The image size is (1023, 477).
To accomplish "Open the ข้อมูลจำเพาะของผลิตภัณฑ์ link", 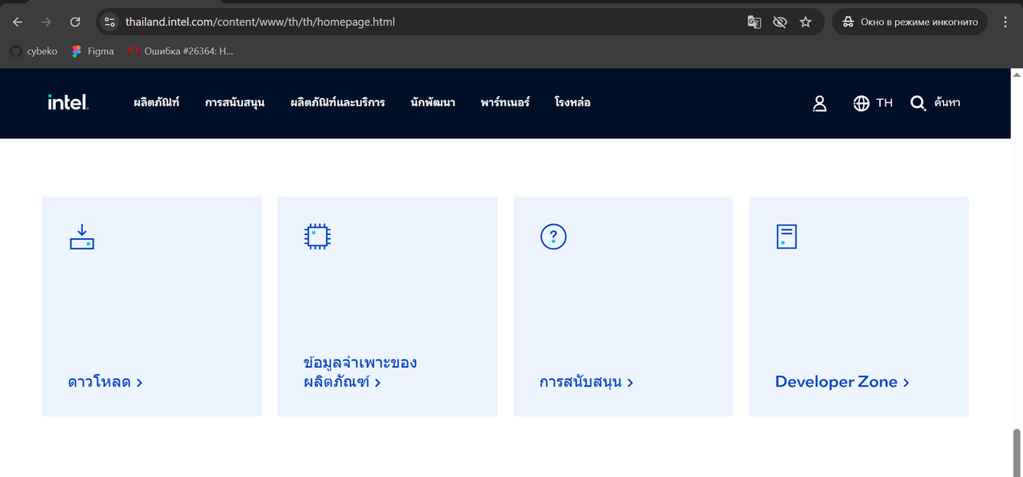I will pyautogui.click(x=360, y=372).
